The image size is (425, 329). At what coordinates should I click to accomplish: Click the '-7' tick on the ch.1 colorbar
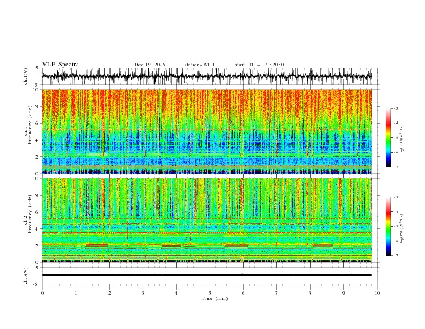point(396,167)
